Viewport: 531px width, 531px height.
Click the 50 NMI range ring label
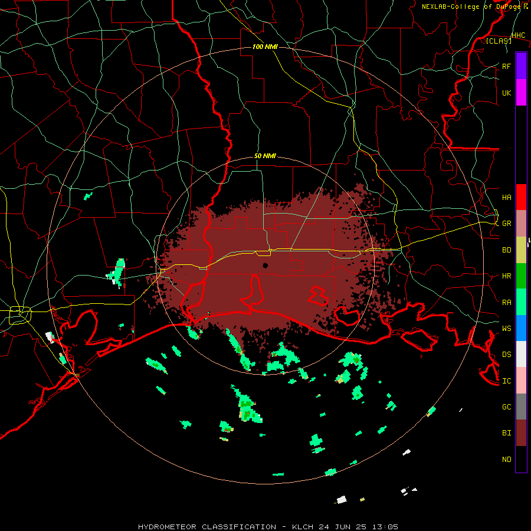click(265, 156)
